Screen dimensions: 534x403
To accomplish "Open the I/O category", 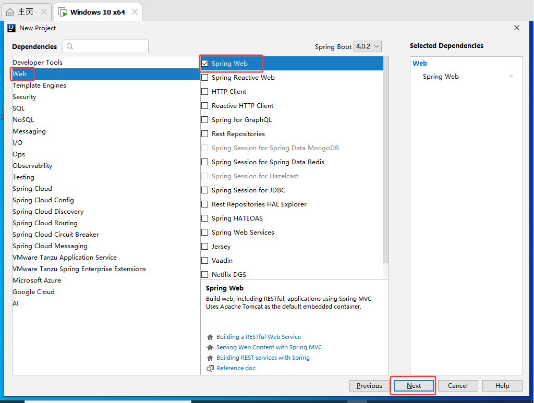I will tap(106, 143).
